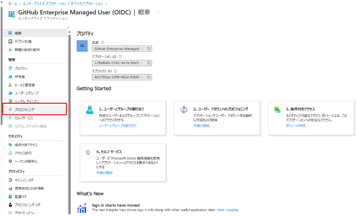Click the セルフサービス sidebar icon

coord(10,118)
